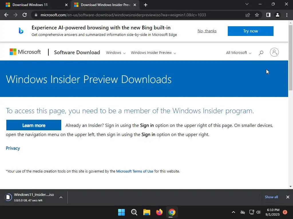The image size is (293, 219).
Task: Open network status tray icon
Action: pyautogui.click(x=252, y=212)
